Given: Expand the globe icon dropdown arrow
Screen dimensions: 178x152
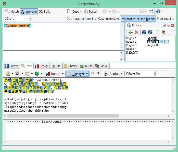Looking at the screenshot, I should pos(42,74).
